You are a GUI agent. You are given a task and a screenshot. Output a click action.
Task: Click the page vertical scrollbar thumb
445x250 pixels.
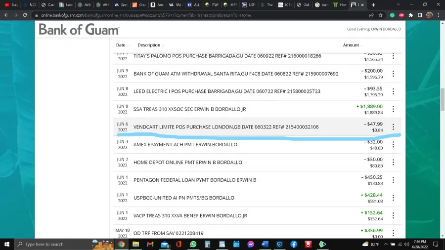point(442,99)
